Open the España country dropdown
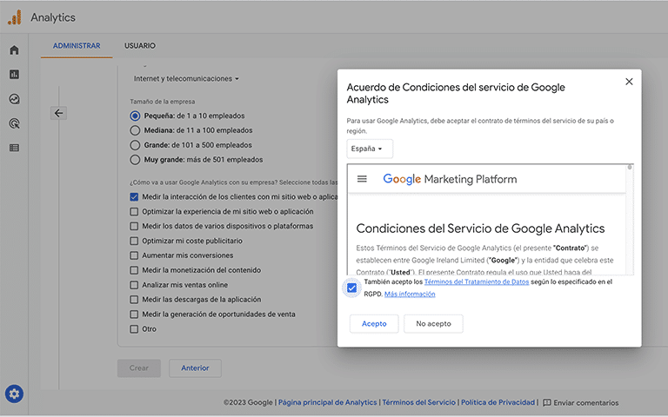The height and width of the screenshot is (417, 668). (370, 149)
